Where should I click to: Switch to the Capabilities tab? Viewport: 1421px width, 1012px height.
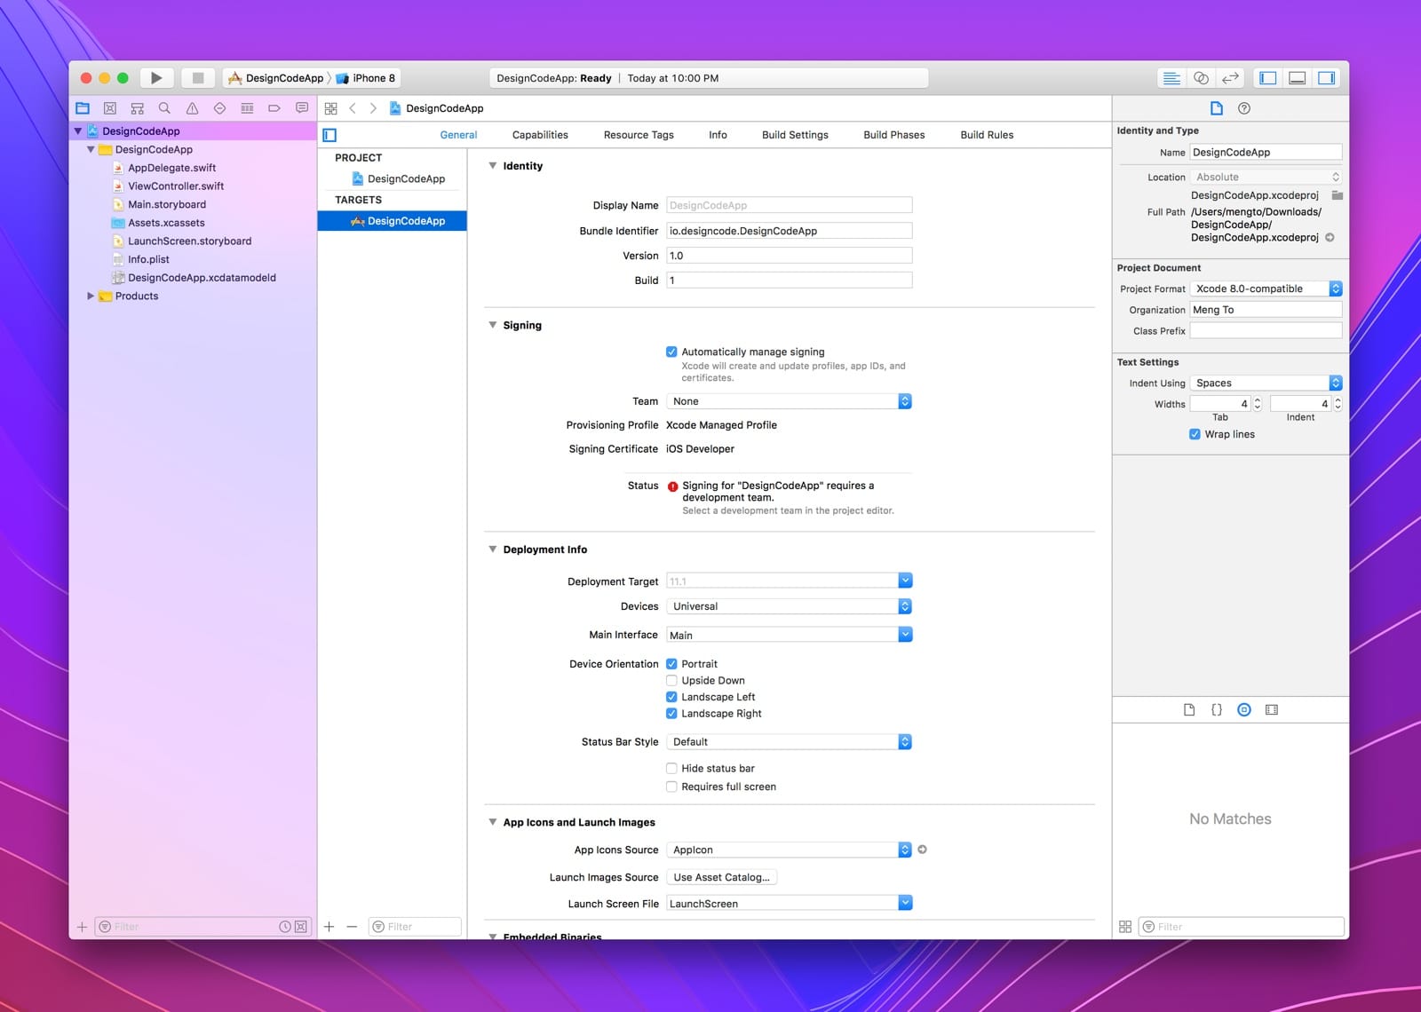pyautogui.click(x=540, y=135)
